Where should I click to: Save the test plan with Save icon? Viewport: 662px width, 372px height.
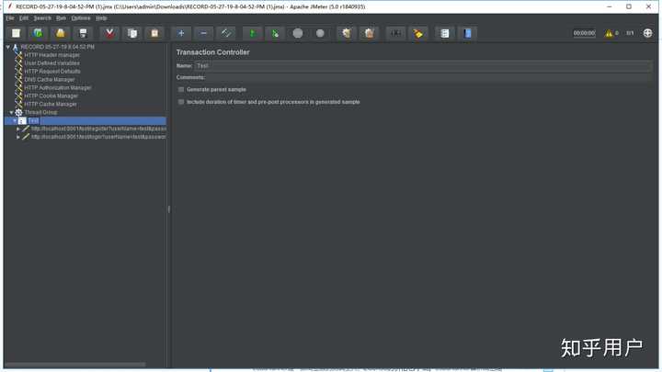[x=83, y=33]
